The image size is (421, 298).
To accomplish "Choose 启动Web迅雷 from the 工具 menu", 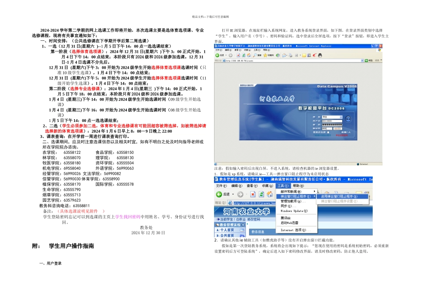I will click(x=296, y=223).
